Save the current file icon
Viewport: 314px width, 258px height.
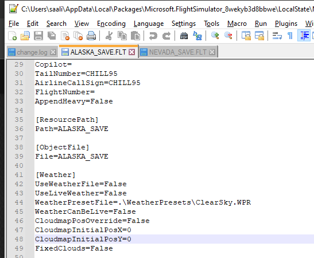[38, 36]
